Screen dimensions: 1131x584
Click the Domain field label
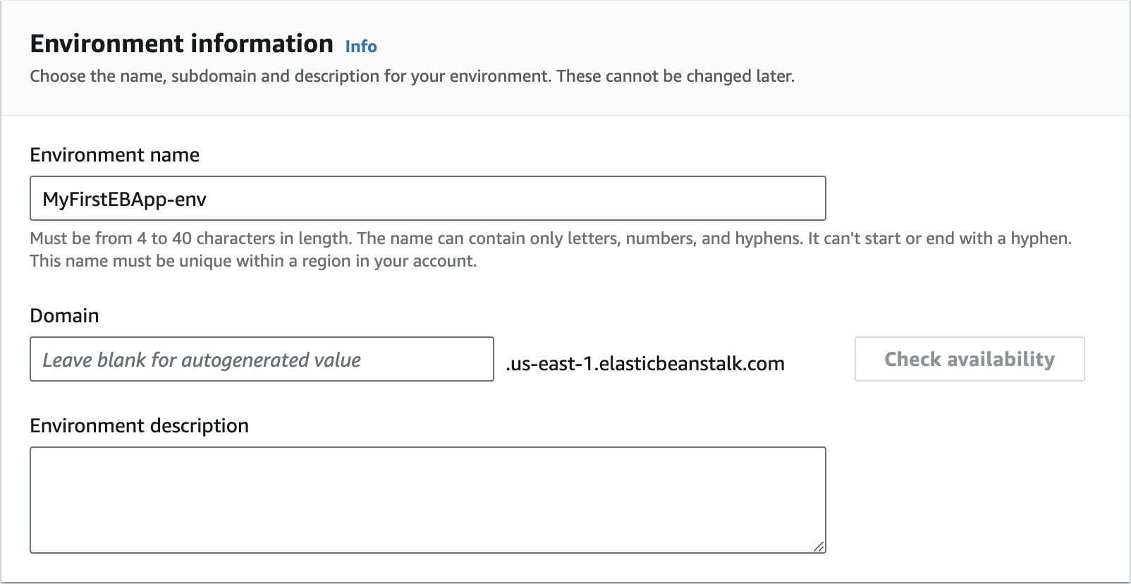point(64,316)
